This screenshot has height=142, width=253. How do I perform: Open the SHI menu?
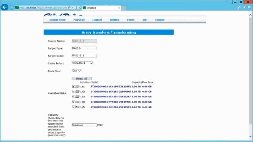click(145, 20)
